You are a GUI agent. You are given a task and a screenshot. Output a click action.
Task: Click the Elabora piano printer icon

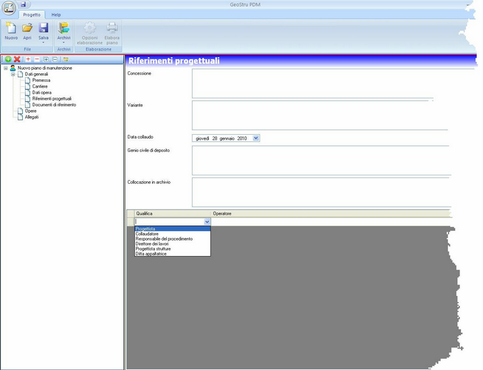point(112,28)
